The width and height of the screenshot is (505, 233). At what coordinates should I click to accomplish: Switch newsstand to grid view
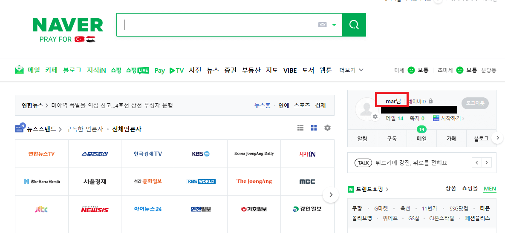click(314, 128)
